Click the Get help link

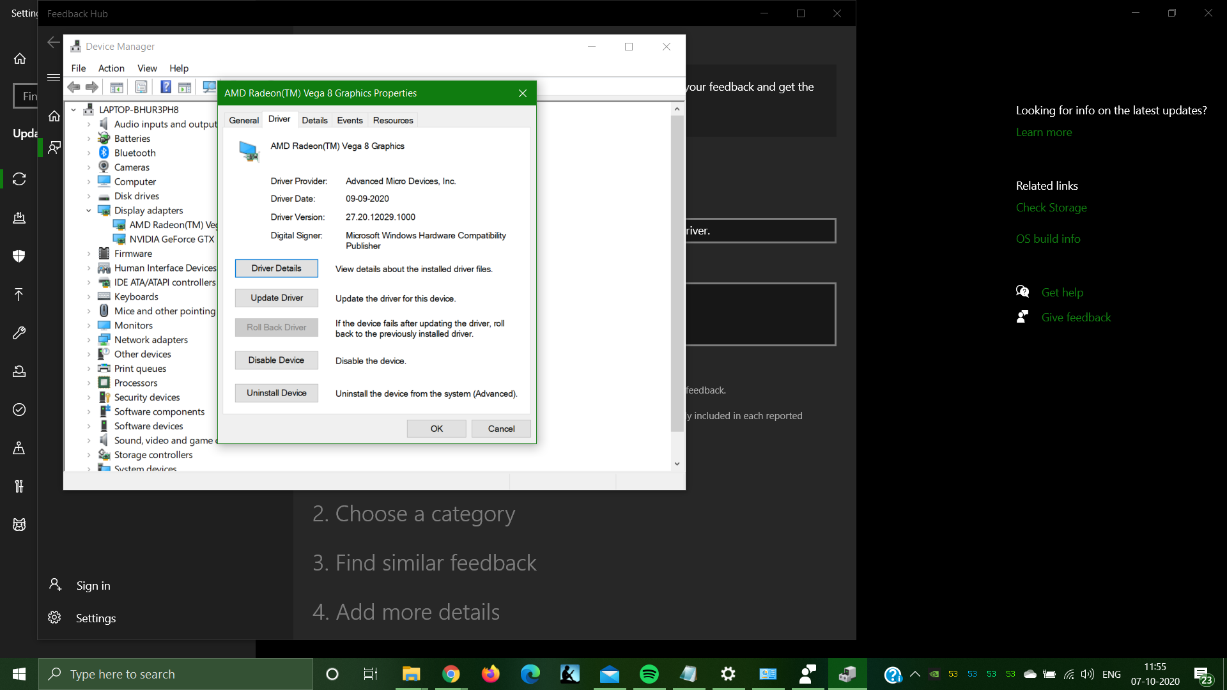click(x=1062, y=293)
